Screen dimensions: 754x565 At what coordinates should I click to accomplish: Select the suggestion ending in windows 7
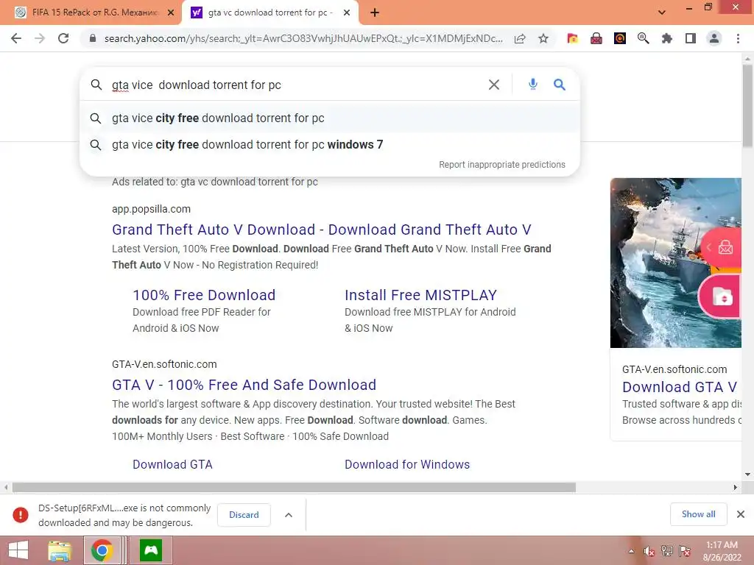[x=330, y=145]
